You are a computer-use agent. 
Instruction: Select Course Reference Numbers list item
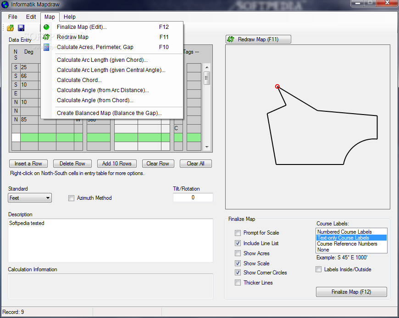point(351,244)
